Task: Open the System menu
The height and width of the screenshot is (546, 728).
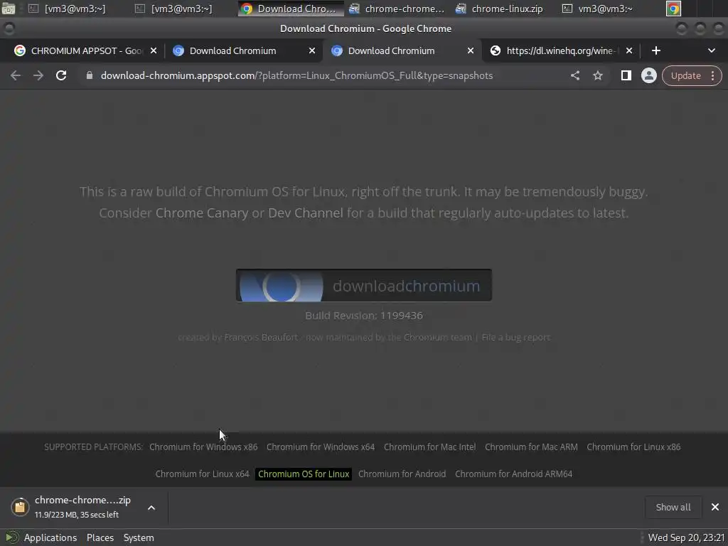Action: click(139, 537)
